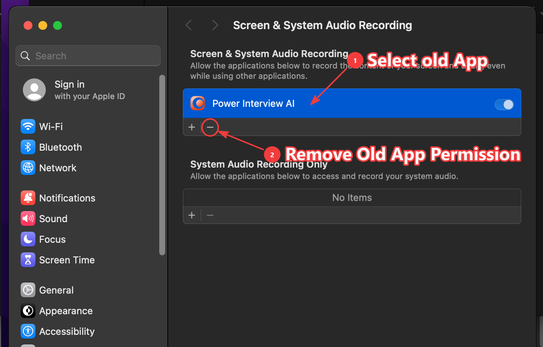
Task: Select the Bluetooth sidebar label
Action: click(x=60, y=147)
